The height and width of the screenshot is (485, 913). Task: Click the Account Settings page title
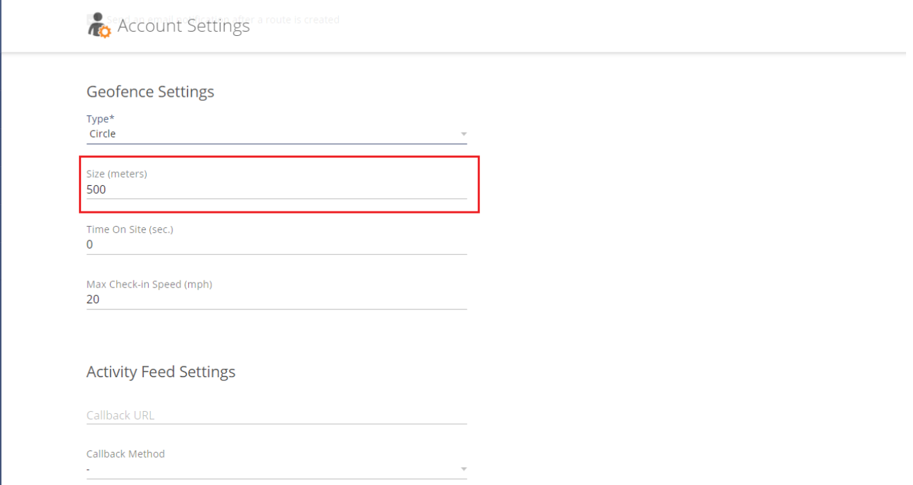click(183, 26)
